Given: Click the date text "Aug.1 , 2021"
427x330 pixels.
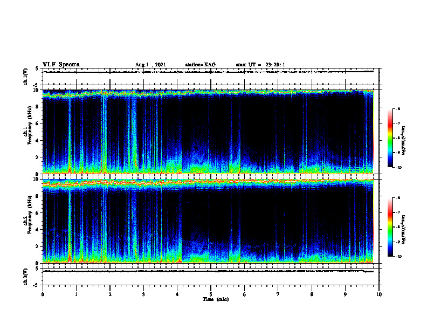Looking at the screenshot, I should coord(150,65).
